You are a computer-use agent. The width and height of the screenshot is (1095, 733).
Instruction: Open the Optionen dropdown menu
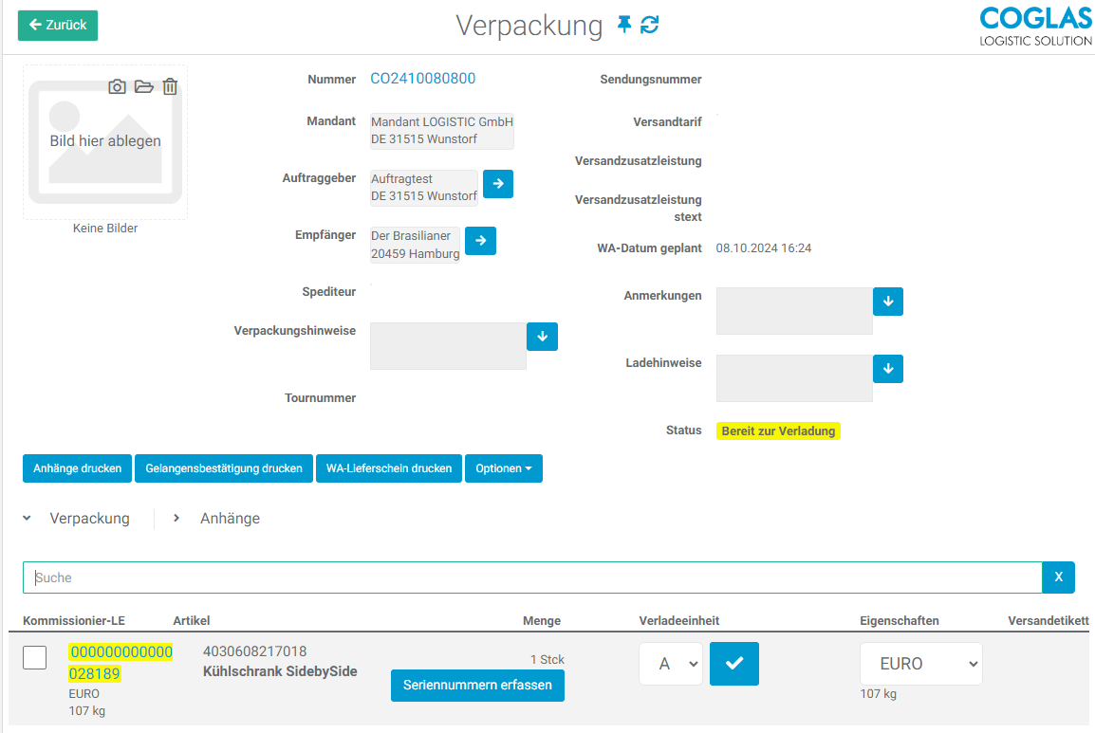click(503, 468)
